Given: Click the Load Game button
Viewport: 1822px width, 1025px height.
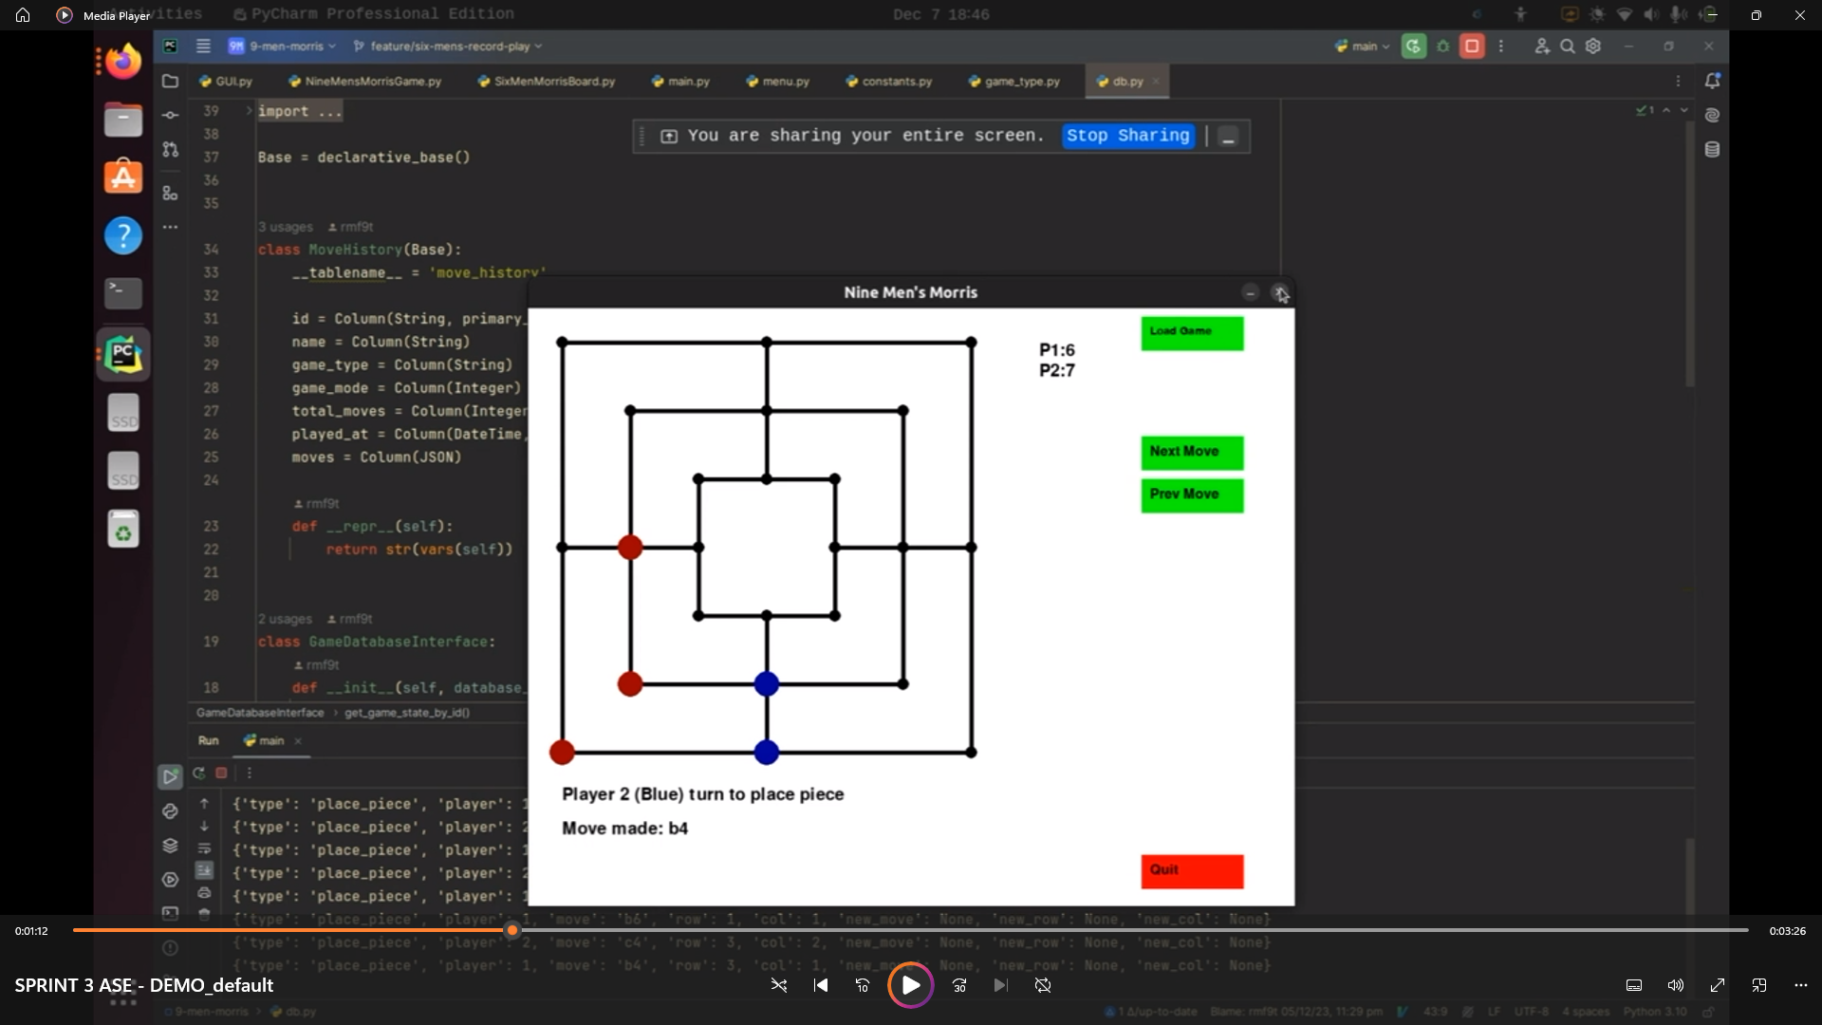Looking at the screenshot, I should click(x=1191, y=331).
